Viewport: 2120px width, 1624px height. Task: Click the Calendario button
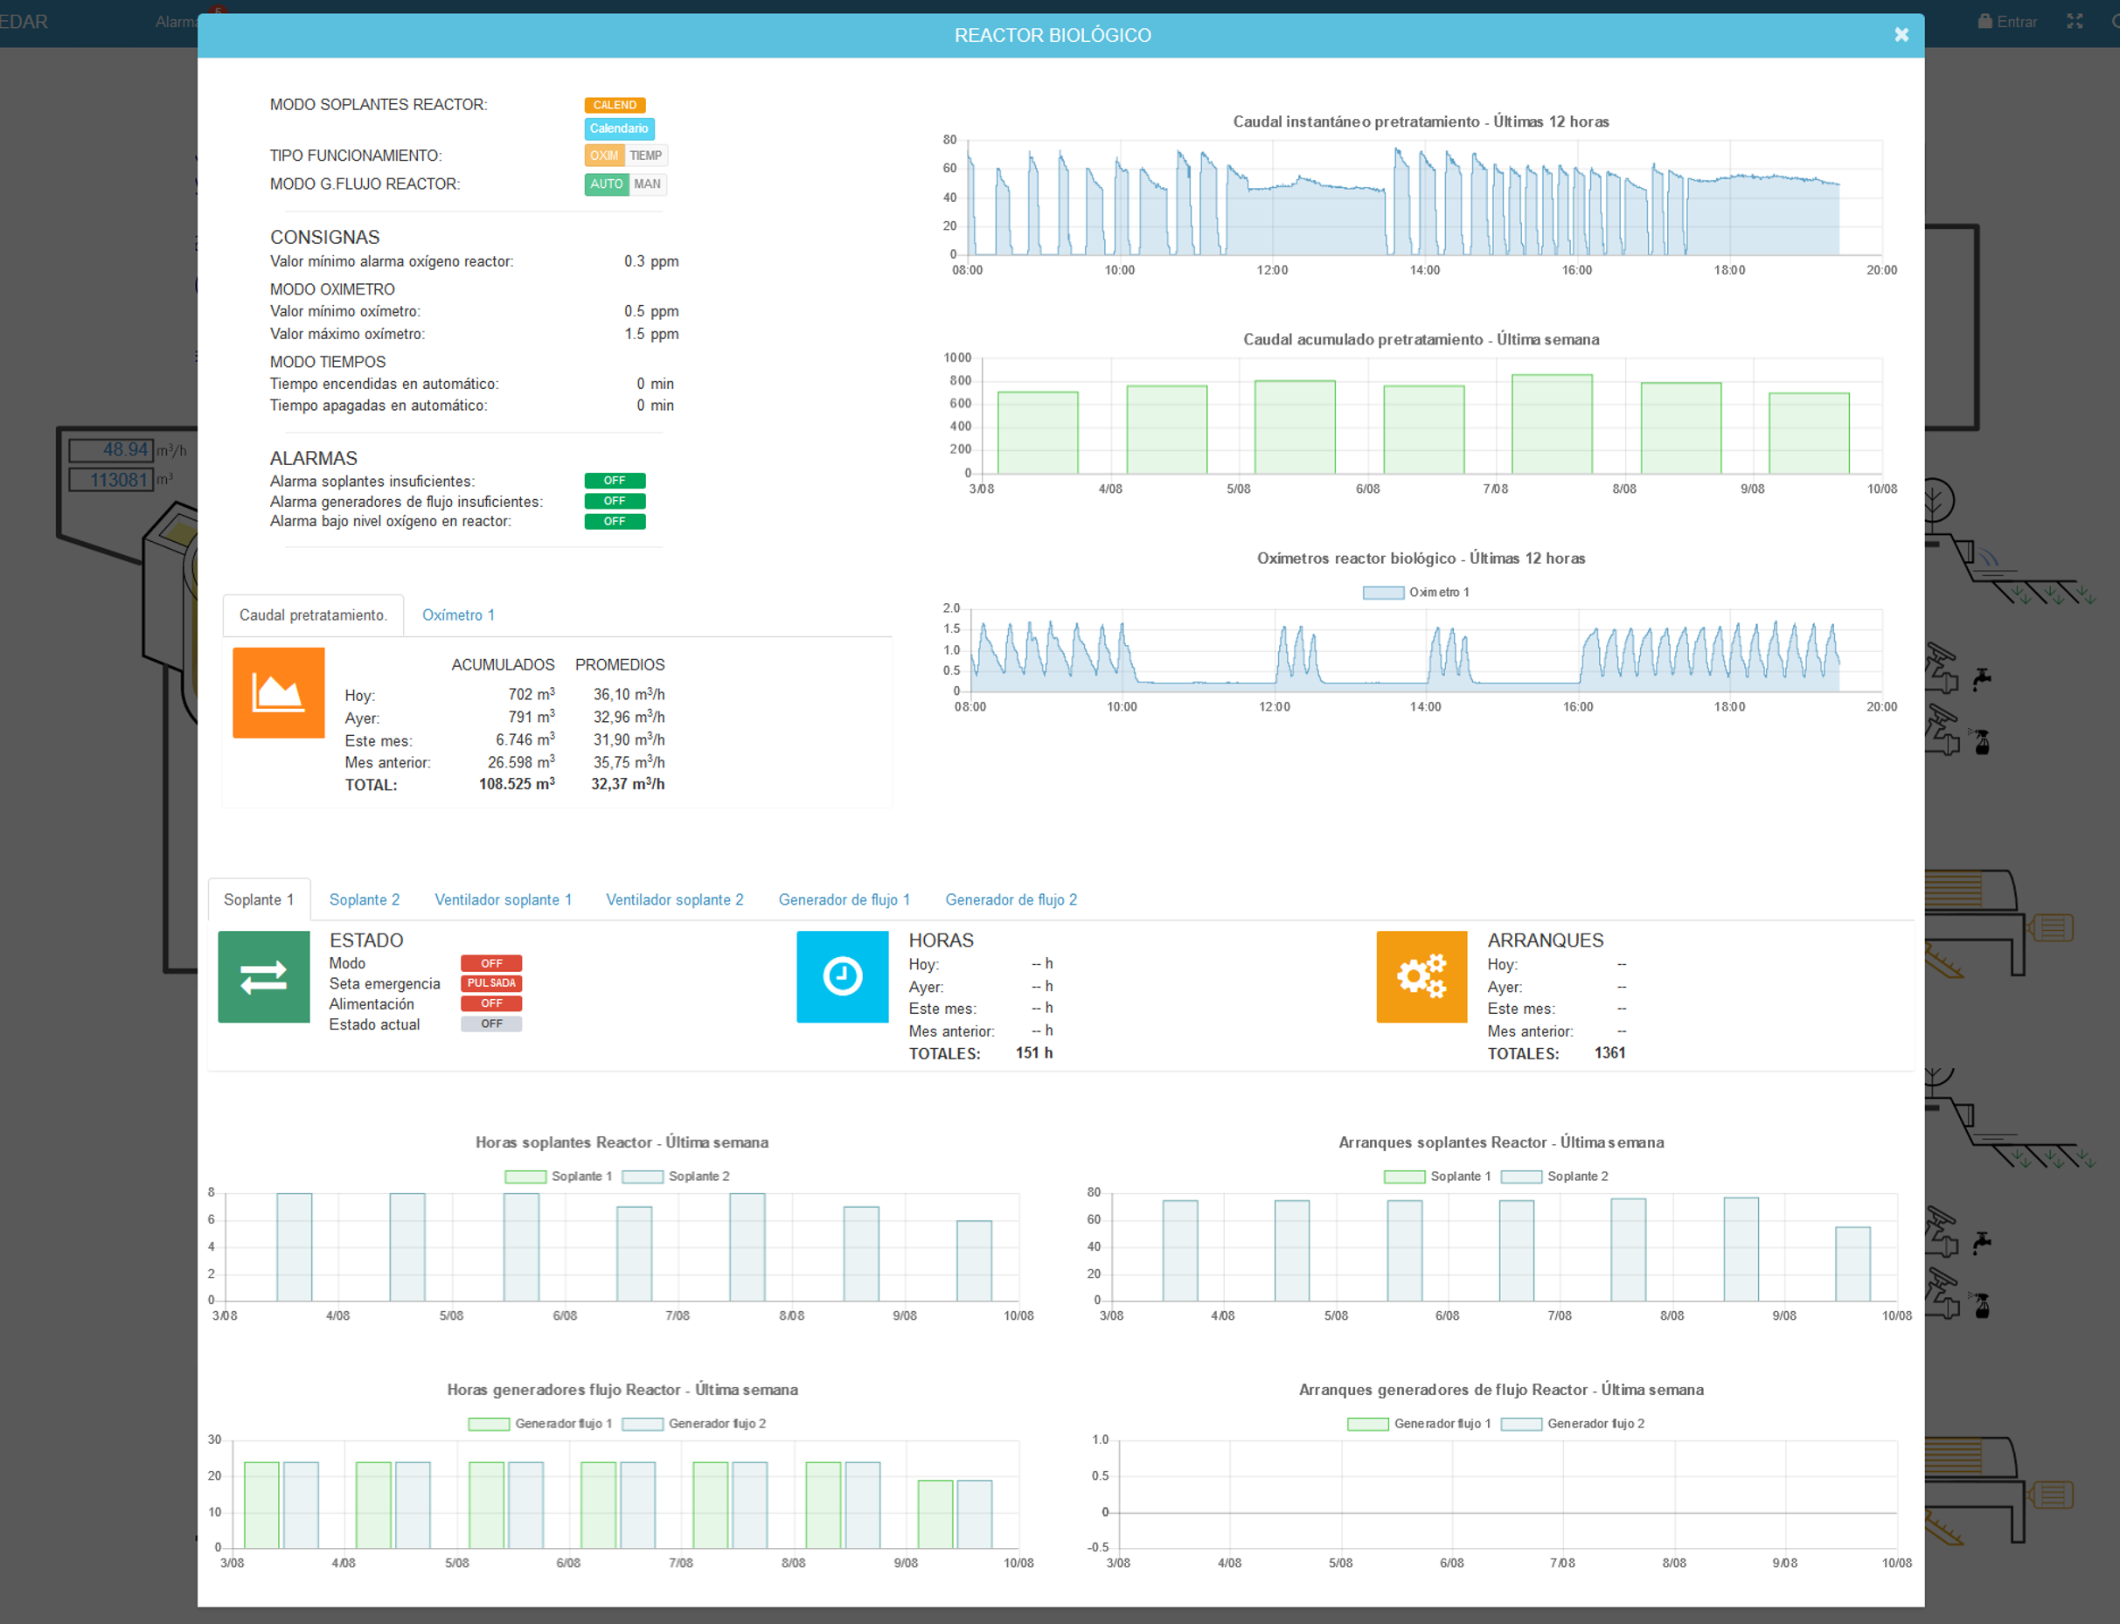[619, 128]
